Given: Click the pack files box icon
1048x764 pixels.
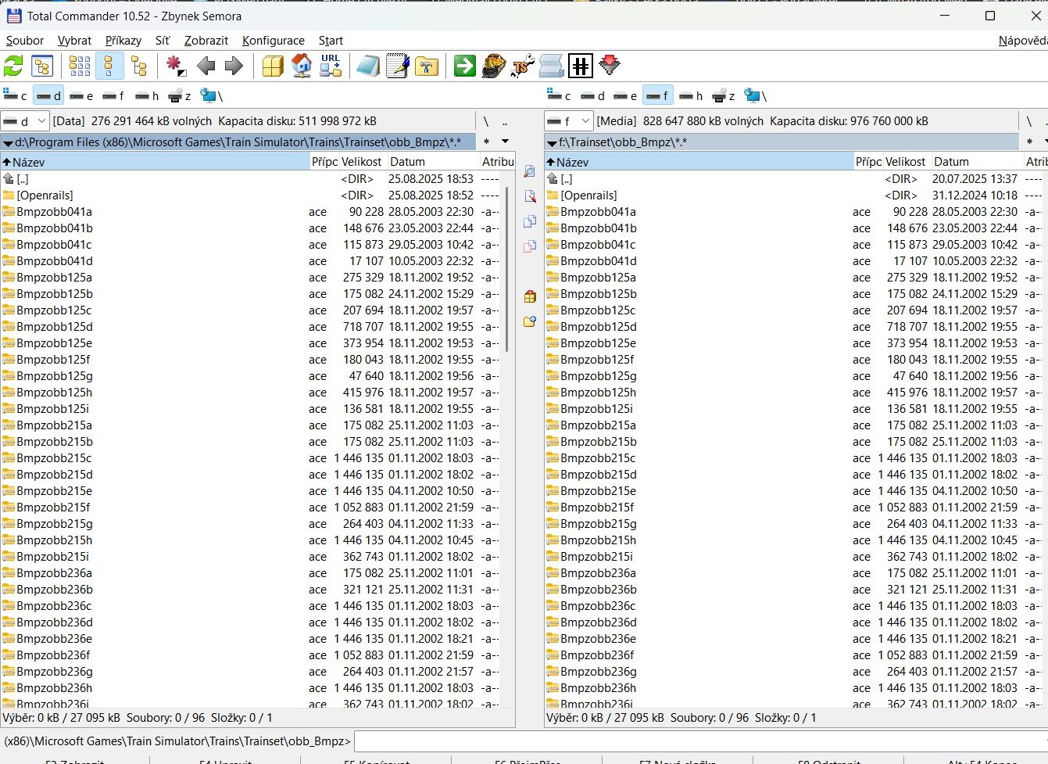Looking at the screenshot, I should pos(273,66).
